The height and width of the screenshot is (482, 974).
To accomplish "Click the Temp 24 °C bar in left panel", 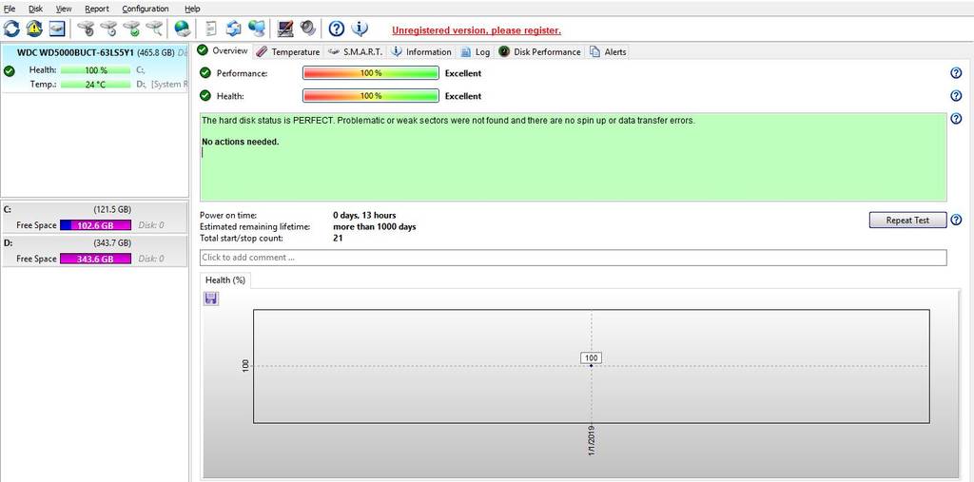I will (96, 84).
